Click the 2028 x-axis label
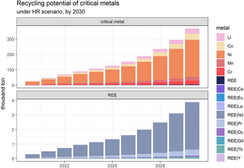The width and height of the screenshot is (244, 168). point(160,166)
